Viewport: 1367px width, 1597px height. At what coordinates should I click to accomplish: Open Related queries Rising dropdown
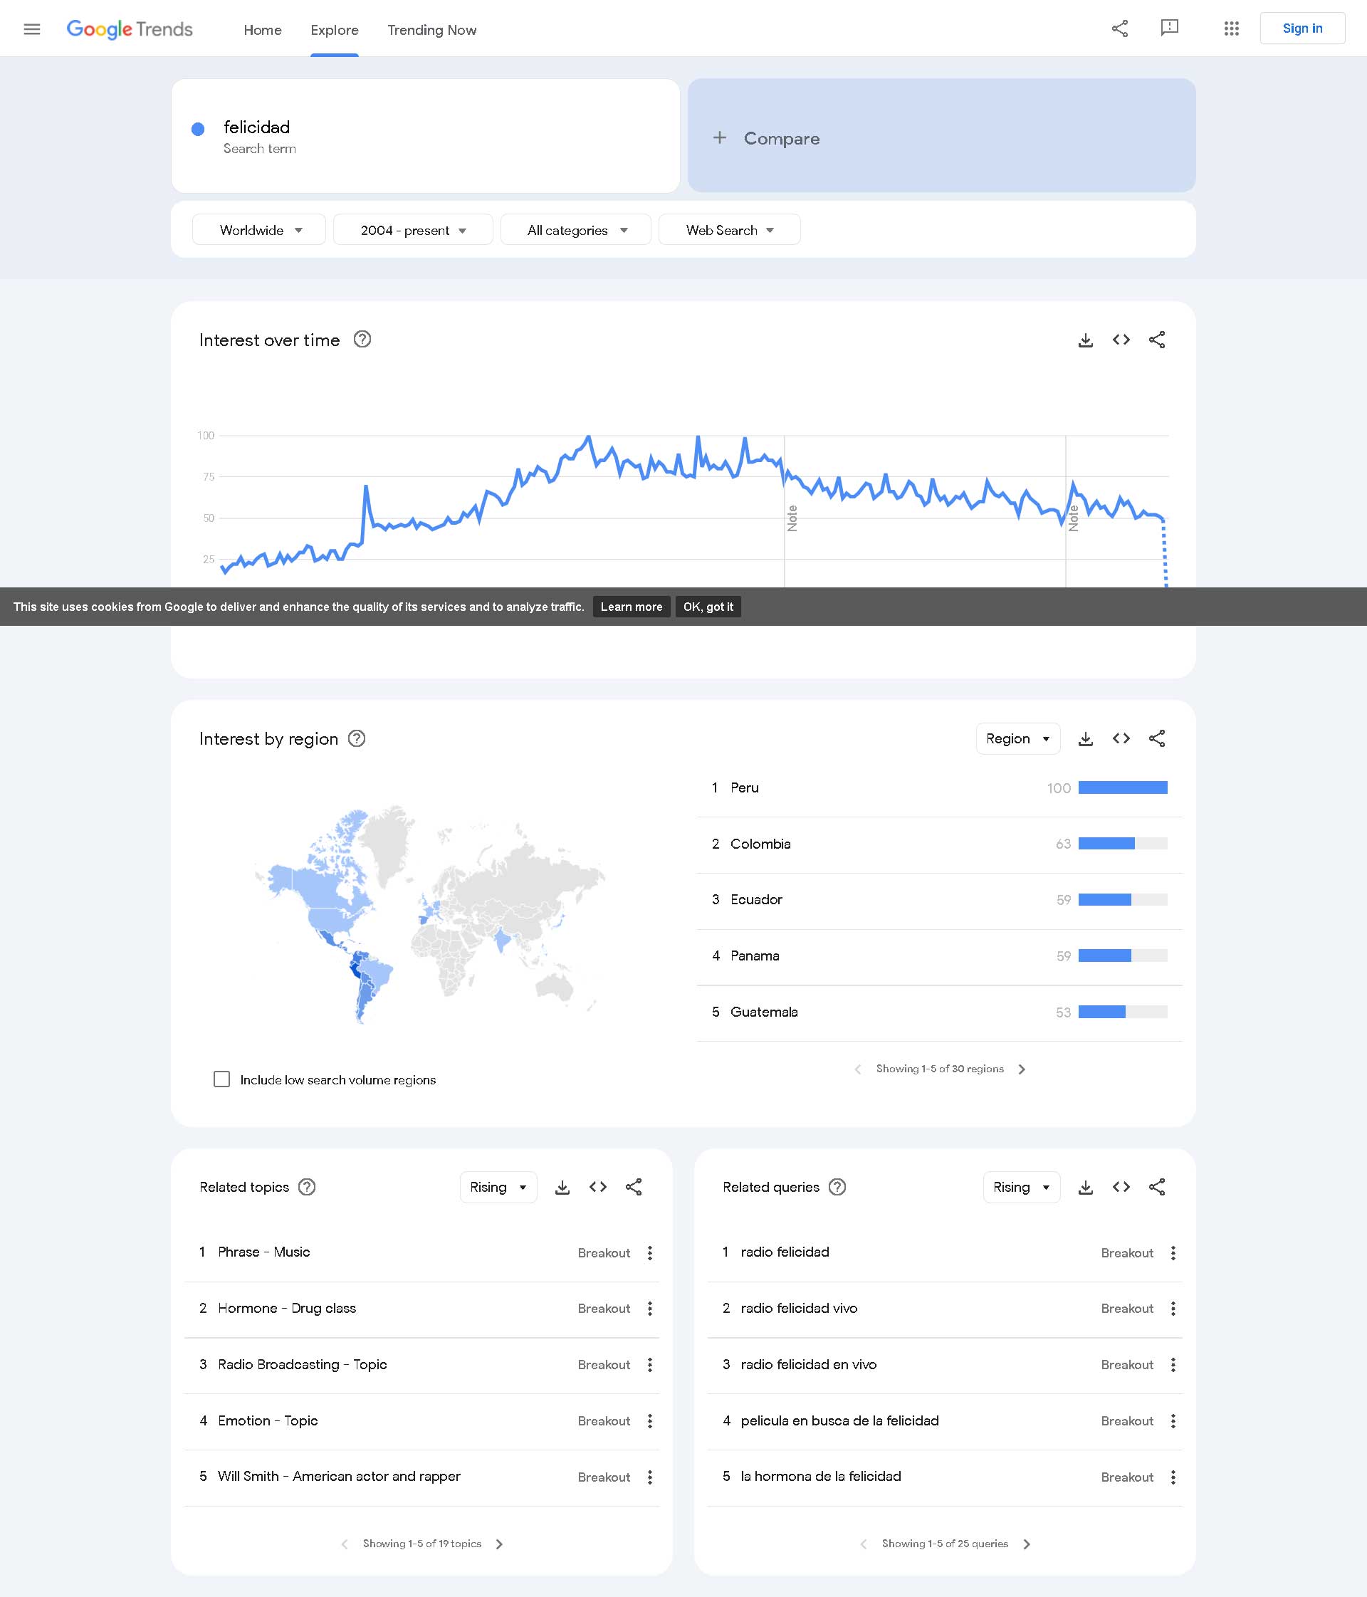1021,1187
